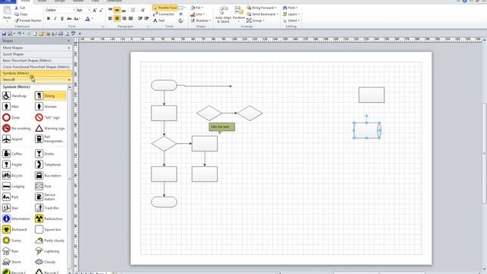Select the Warning sign symbol

click(x=50, y=129)
